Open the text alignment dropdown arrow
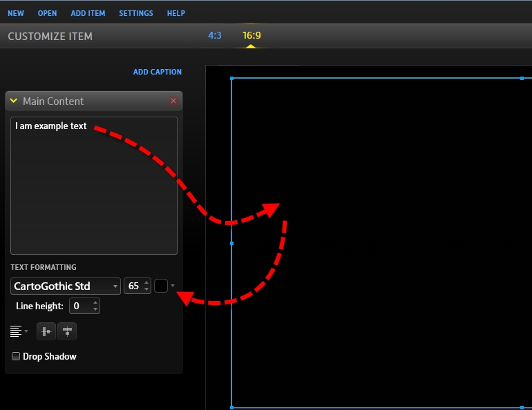This screenshot has height=410, width=532. [26, 331]
